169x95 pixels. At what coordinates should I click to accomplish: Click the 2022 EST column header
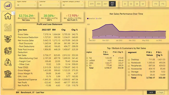[46, 30]
